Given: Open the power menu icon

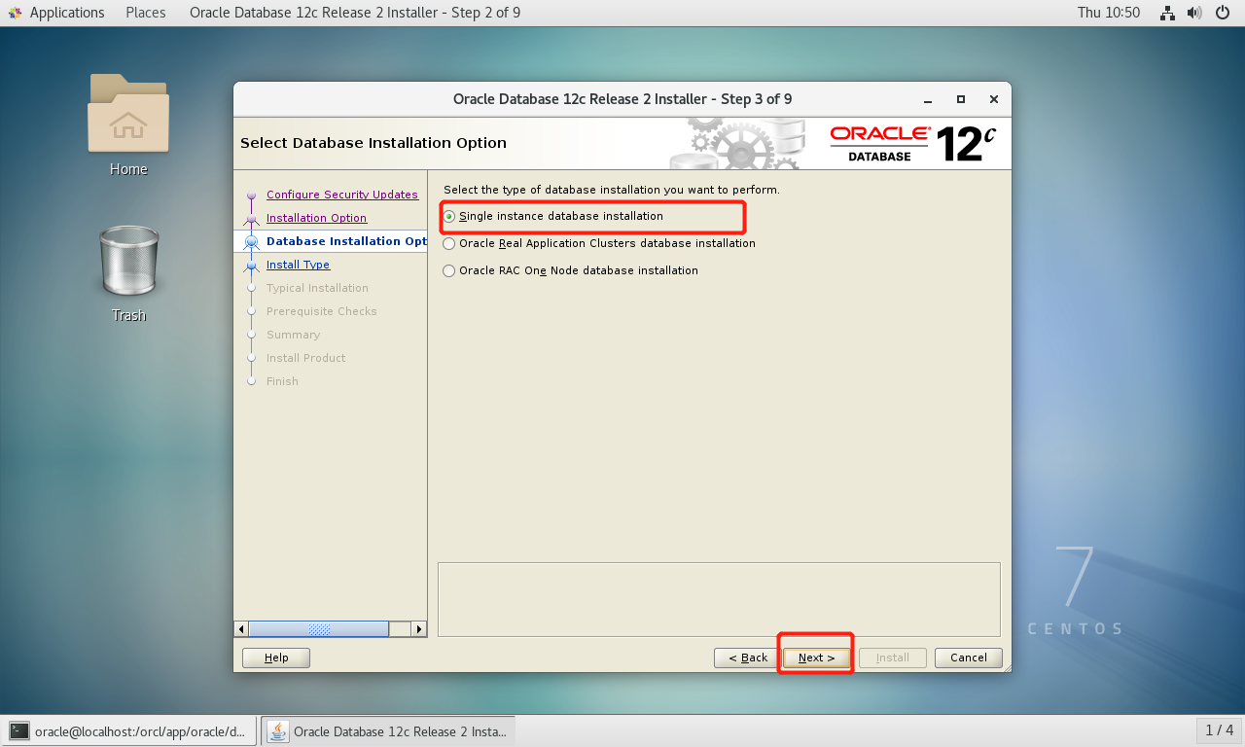Looking at the screenshot, I should pyautogui.click(x=1223, y=13).
